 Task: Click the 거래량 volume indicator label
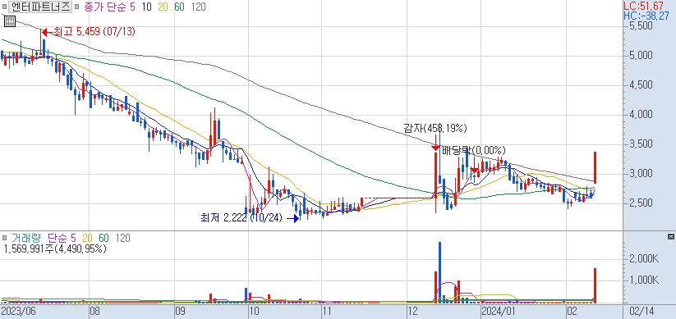[x=25, y=238]
